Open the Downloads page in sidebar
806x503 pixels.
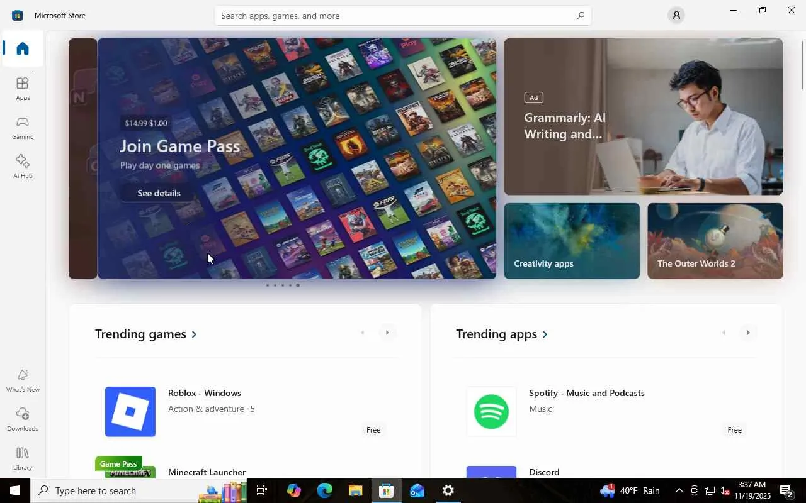[23, 419]
